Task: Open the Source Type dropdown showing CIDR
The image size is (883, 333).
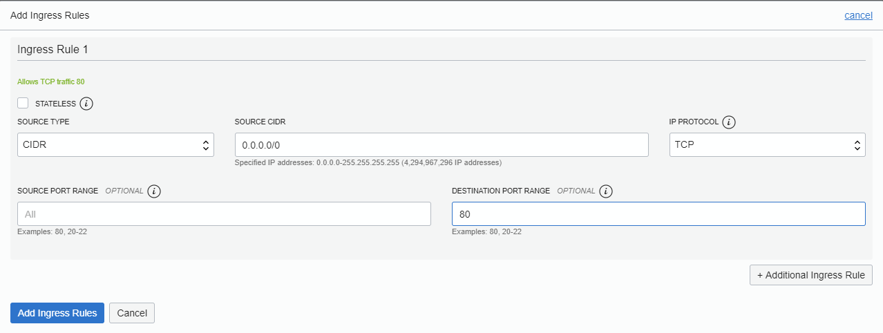Action: tap(115, 145)
